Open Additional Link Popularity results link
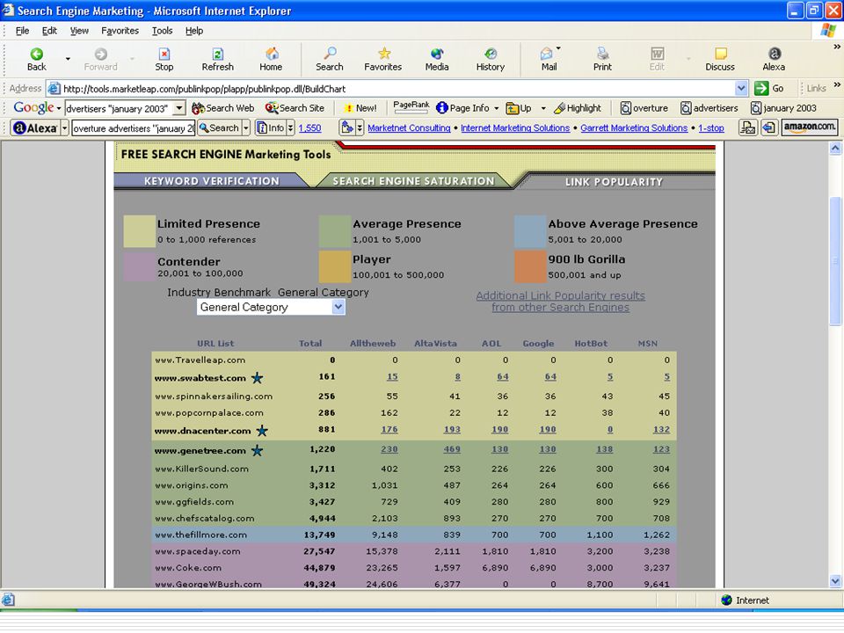Image resolution: width=844 pixels, height=633 pixels. (560, 302)
